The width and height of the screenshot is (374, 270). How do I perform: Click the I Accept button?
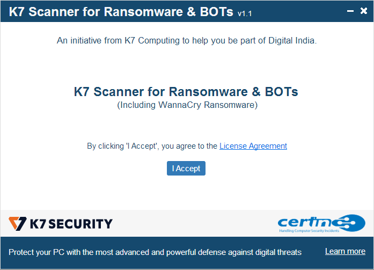click(x=186, y=169)
